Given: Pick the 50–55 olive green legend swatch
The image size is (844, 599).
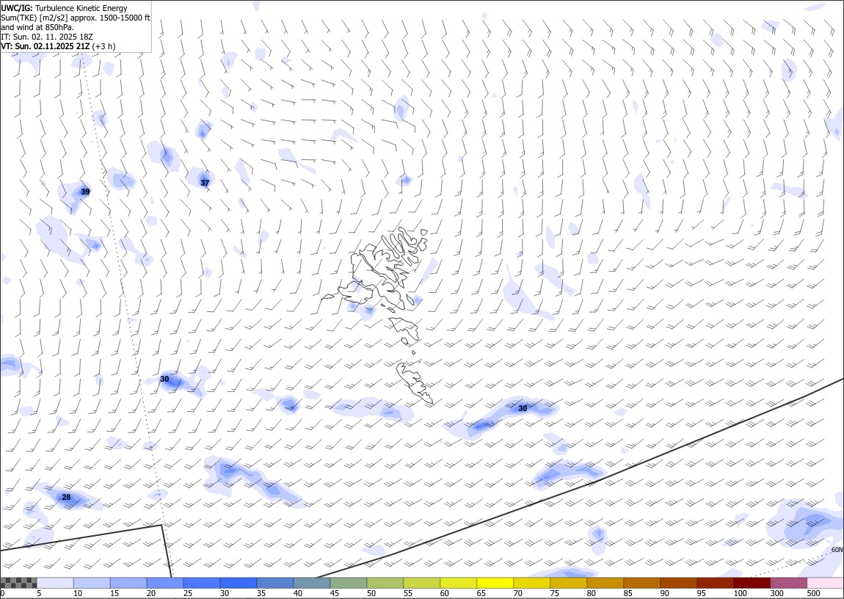Looking at the screenshot, I should (385, 583).
